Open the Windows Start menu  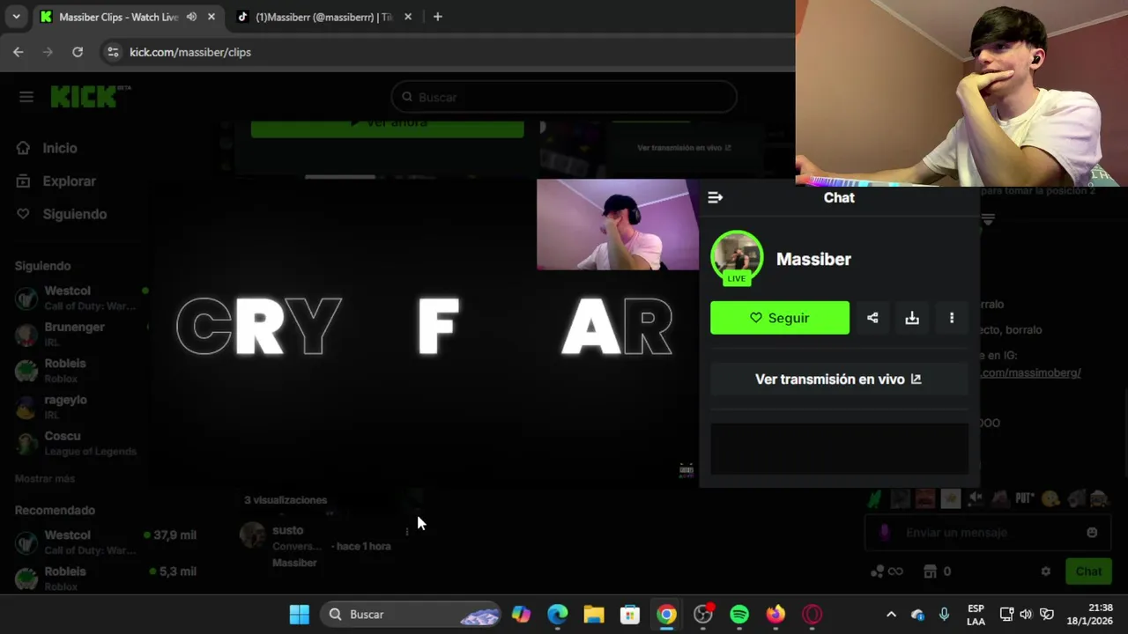(x=300, y=614)
